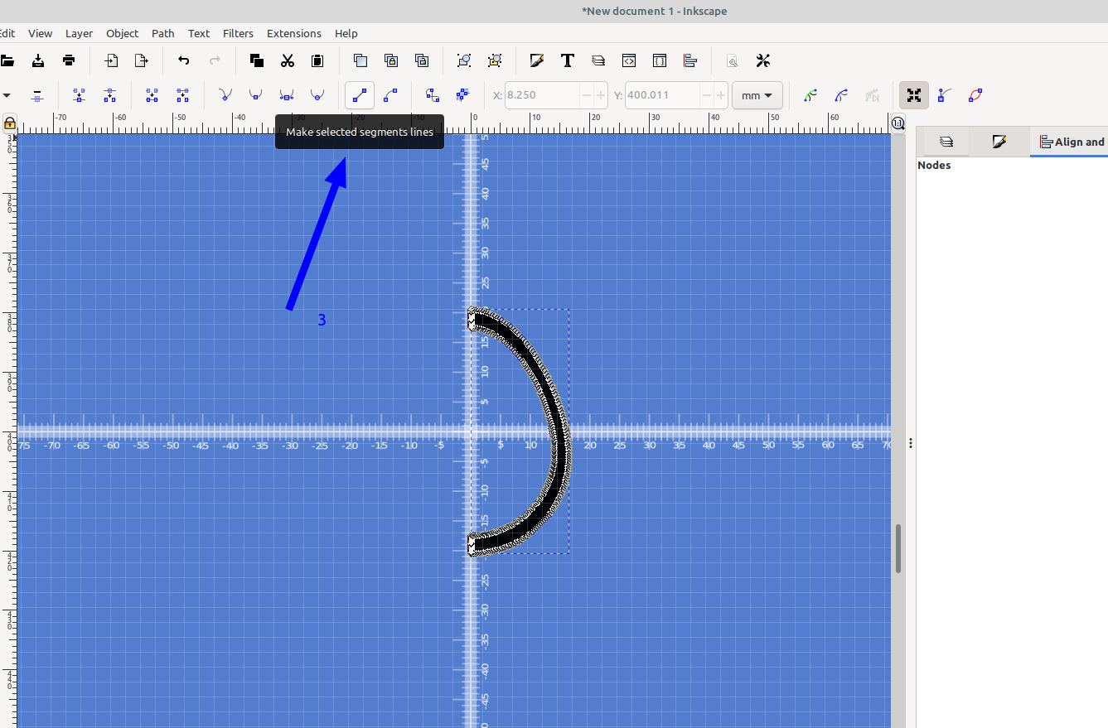This screenshot has height=728, width=1108.
Task: Make selected nodes smooth
Action: pos(255,95)
